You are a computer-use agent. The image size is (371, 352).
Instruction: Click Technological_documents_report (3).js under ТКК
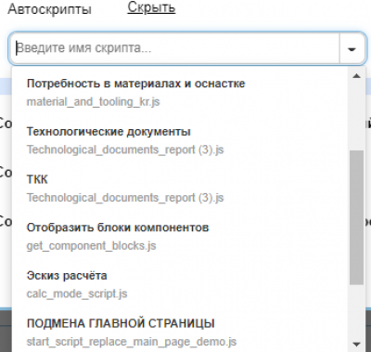pos(125,198)
